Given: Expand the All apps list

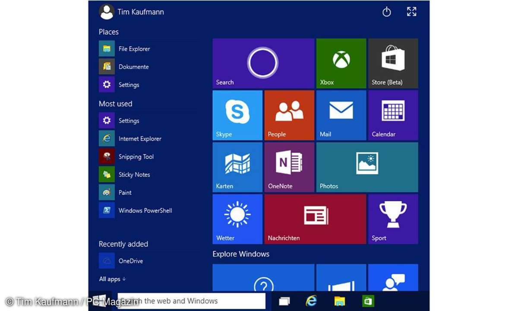Looking at the screenshot, I should coord(112,279).
